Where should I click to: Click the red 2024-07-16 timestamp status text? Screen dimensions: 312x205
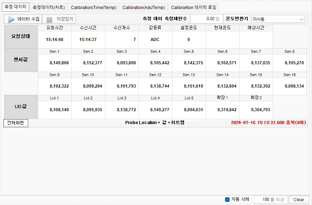(x=269, y=123)
